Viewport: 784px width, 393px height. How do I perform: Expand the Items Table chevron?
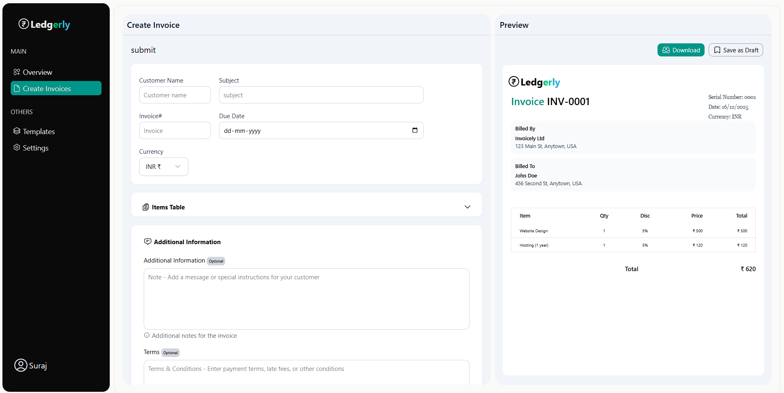point(467,207)
